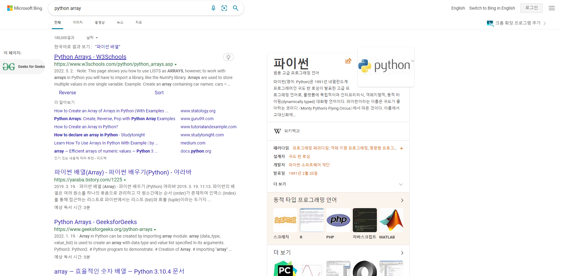
Task: Click the lightbulb icon beside W3Schools result
Action: pyautogui.click(x=228, y=57)
